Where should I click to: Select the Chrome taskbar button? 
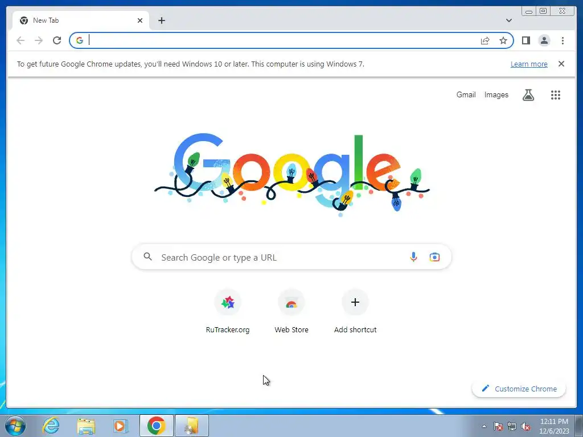[x=156, y=426]
